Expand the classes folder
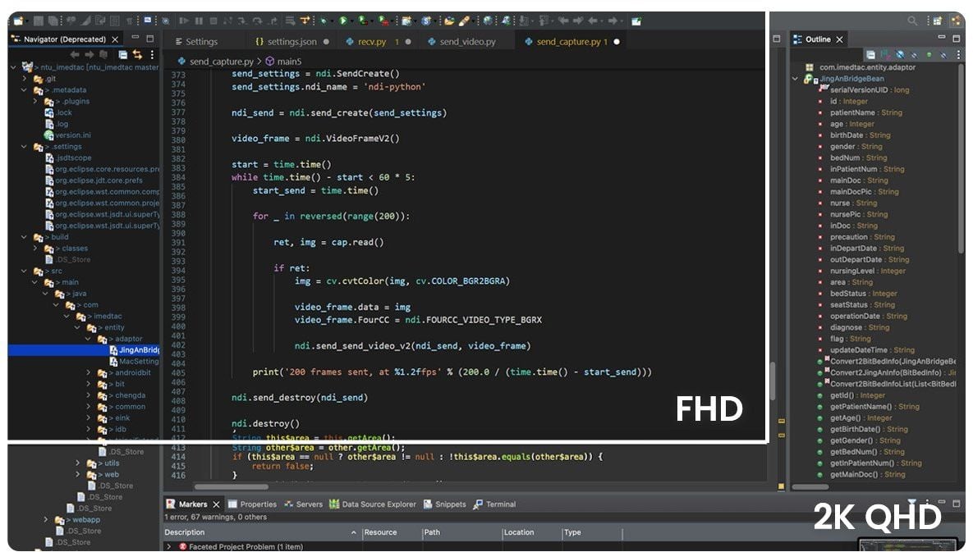The height and width of the screenshot is (552, 973). coord(35,249)
